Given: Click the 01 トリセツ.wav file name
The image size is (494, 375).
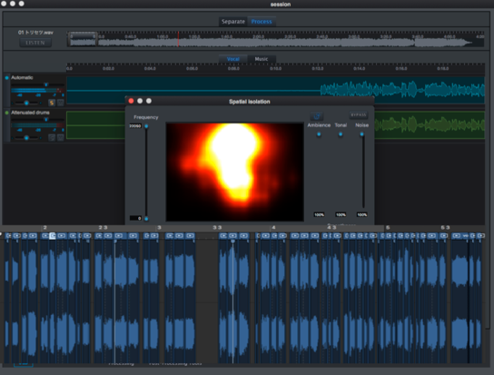Looking at the screenshot, I should click(35, 33).
